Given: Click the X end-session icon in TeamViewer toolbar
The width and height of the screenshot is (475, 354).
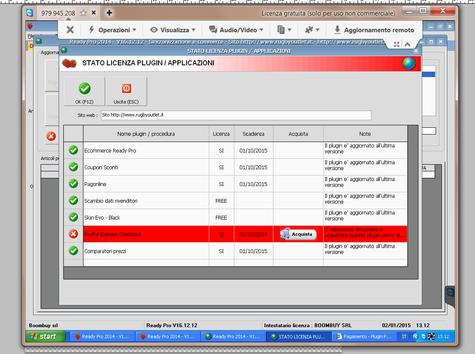Looking at the screenshot, I should coord(70,30).
